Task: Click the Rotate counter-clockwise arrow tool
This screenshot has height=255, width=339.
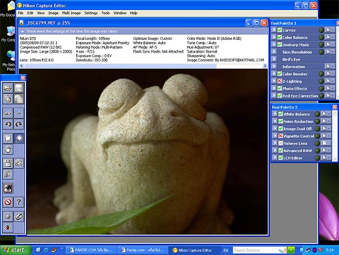Action: click(8, 124)
